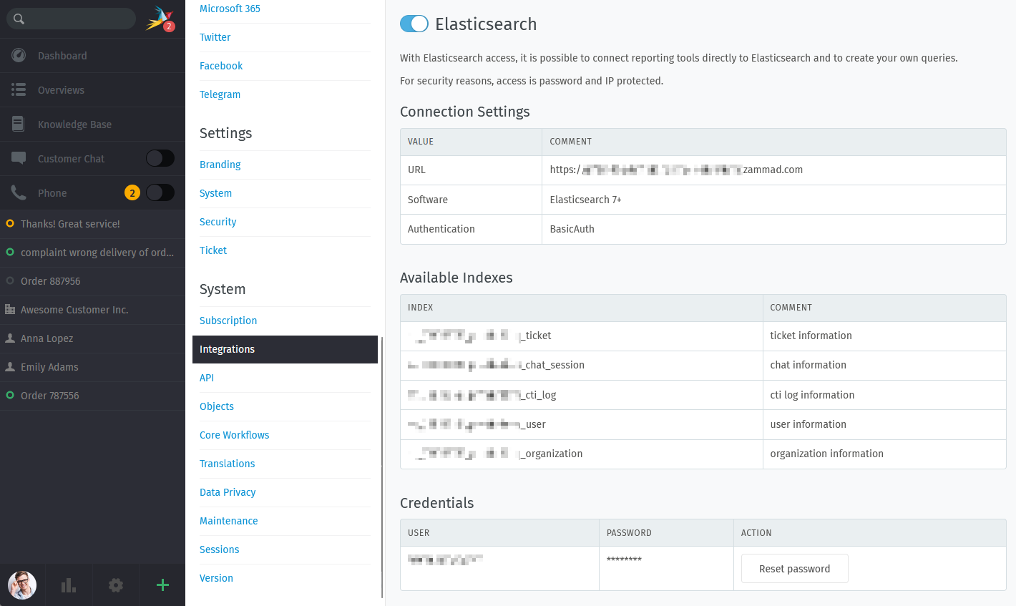Click the search magnifier icon

[19, 19]
